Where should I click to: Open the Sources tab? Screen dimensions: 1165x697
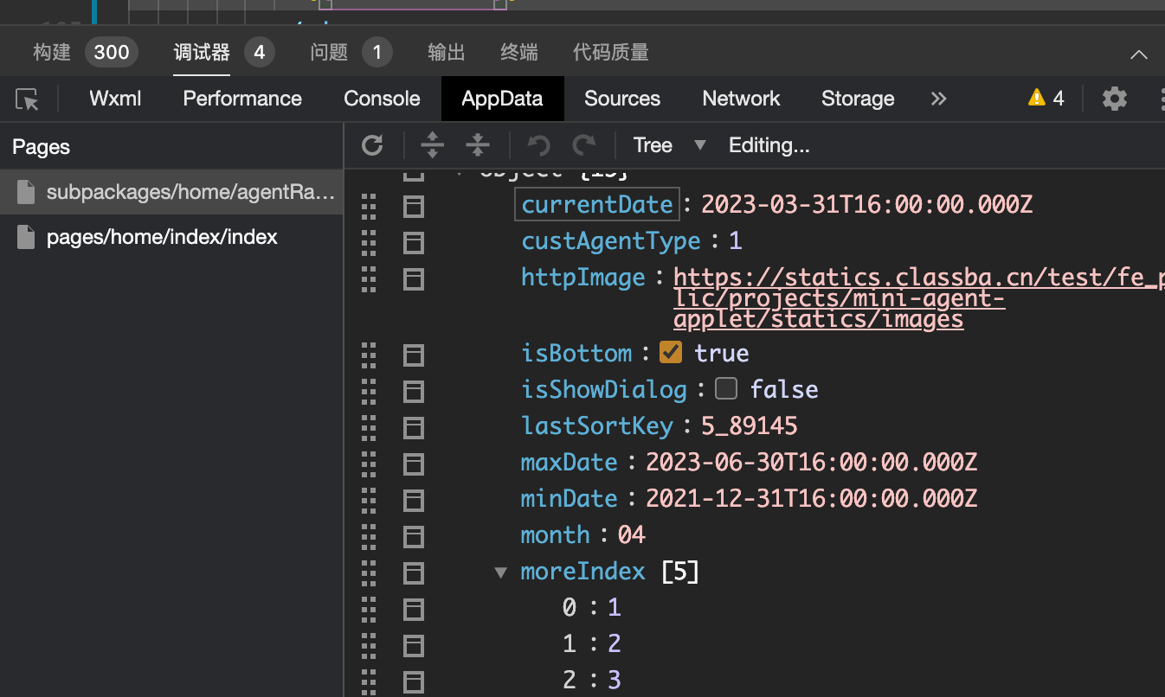coord(622,99)
